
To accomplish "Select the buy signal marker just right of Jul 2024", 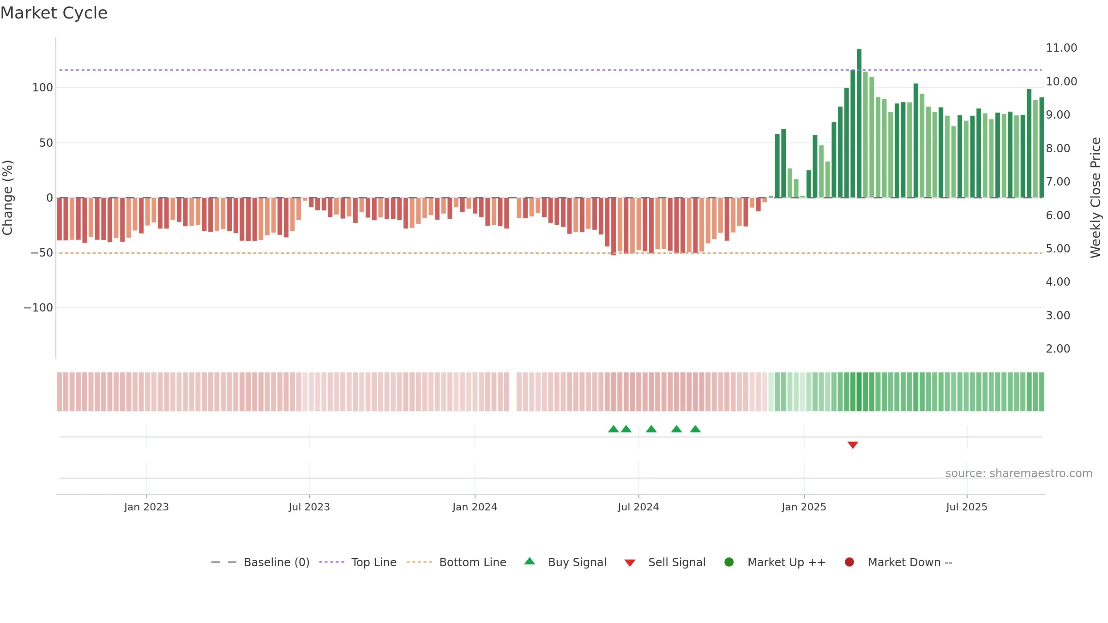I will pyautogui.click(x=651, y=429).
